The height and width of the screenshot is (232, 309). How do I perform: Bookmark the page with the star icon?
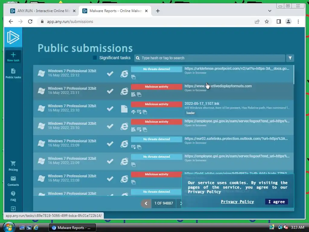267,21
